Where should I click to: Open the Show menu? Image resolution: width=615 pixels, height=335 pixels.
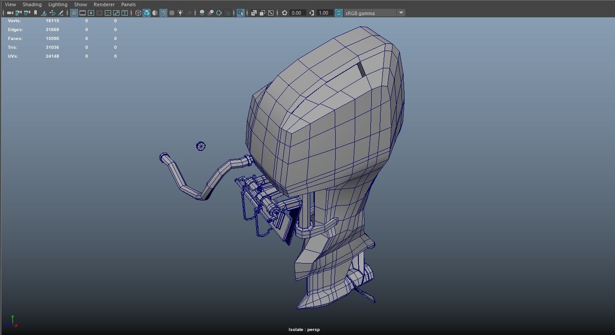pyautogui.click(x=80, y=4)
